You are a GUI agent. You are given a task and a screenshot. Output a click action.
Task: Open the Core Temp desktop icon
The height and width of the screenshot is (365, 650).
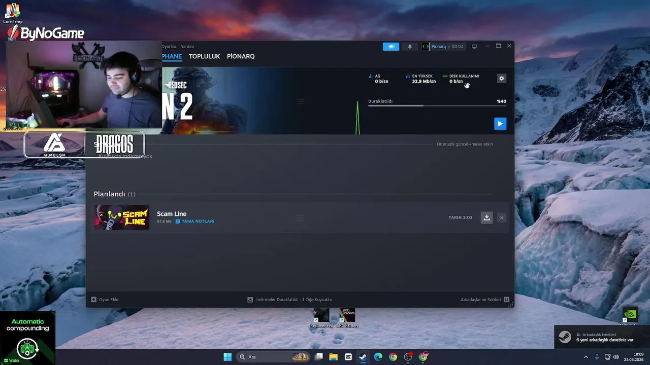[13, 13]
